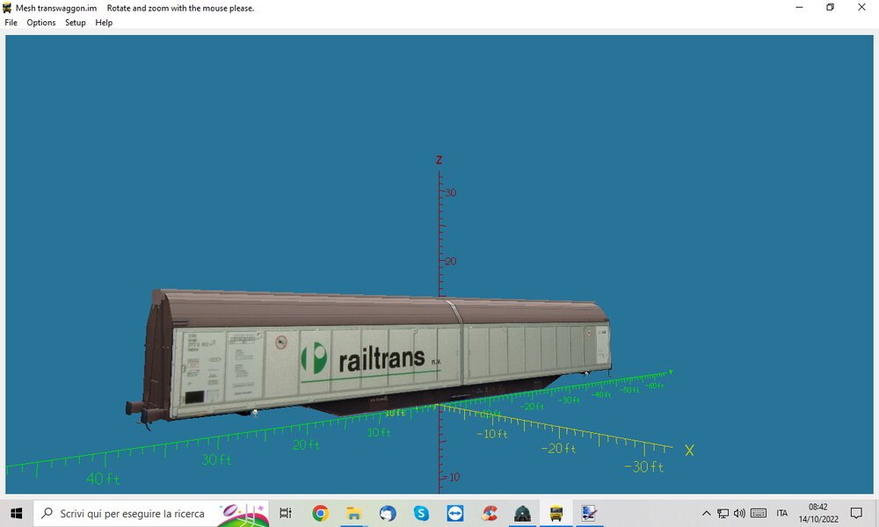Open clock and date 08:42
The width and height of the screenshot is (879, 527).
(x=818, y=513)
